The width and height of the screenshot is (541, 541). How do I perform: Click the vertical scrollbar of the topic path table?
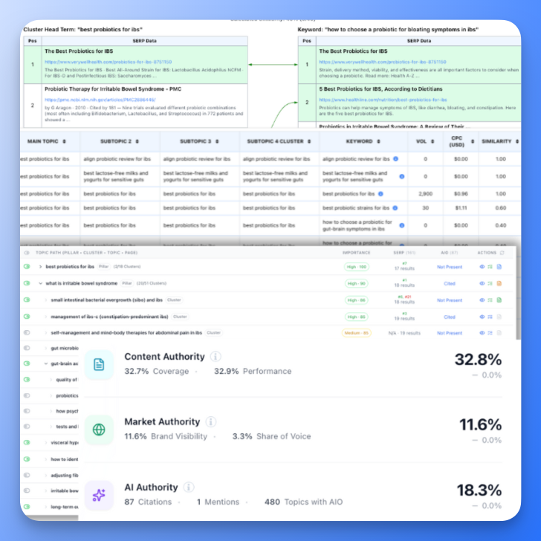coord(518,294)
